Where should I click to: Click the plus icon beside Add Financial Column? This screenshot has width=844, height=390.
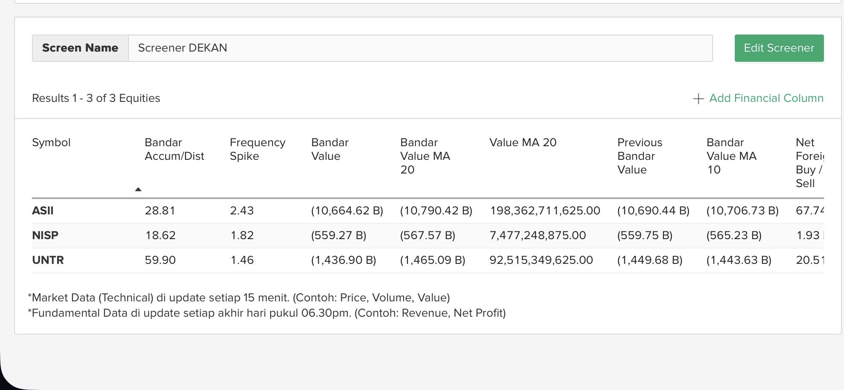(698, 99)
